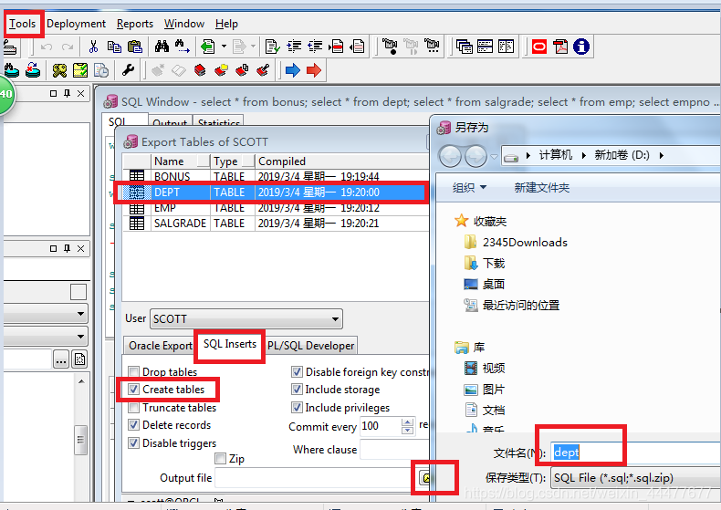The width and height of the screenshot is (721, 510).
Task: Click the Tile windows horizontally icon
Action: point(486,47)
